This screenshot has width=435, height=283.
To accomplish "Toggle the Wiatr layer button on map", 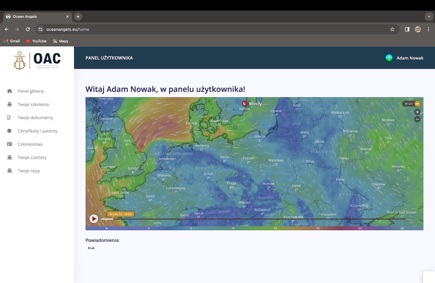I will [412, 104].
